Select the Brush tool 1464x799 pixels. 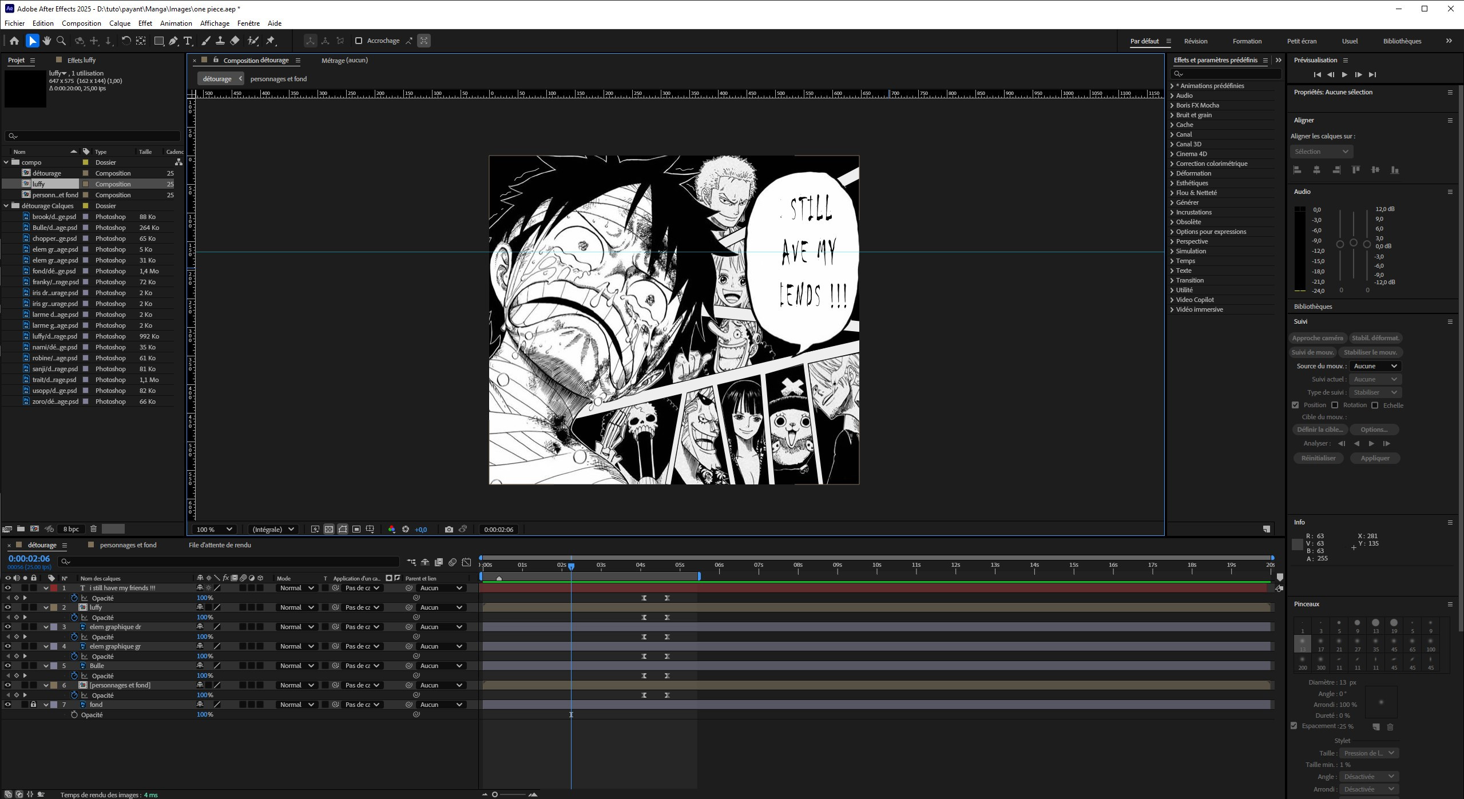(x=206, y=41)
